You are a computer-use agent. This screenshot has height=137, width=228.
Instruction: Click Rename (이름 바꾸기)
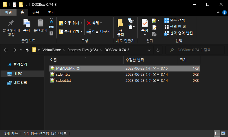pyautogui.click(x=98, y=32)
